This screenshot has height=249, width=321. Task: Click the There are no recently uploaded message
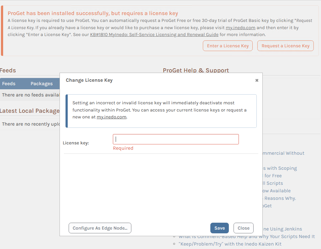tap(31, 124)
